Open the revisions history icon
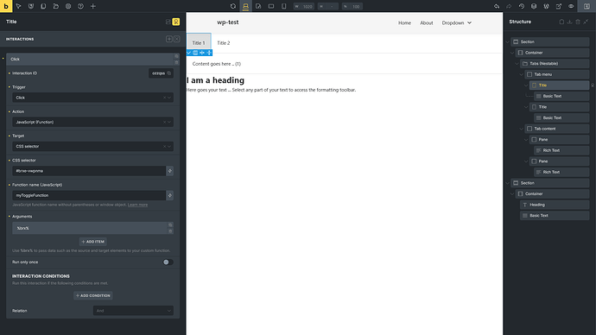Image resolution: width=596 pixels, height=335 pixels. pyautogui.click(x=522, y=6)
